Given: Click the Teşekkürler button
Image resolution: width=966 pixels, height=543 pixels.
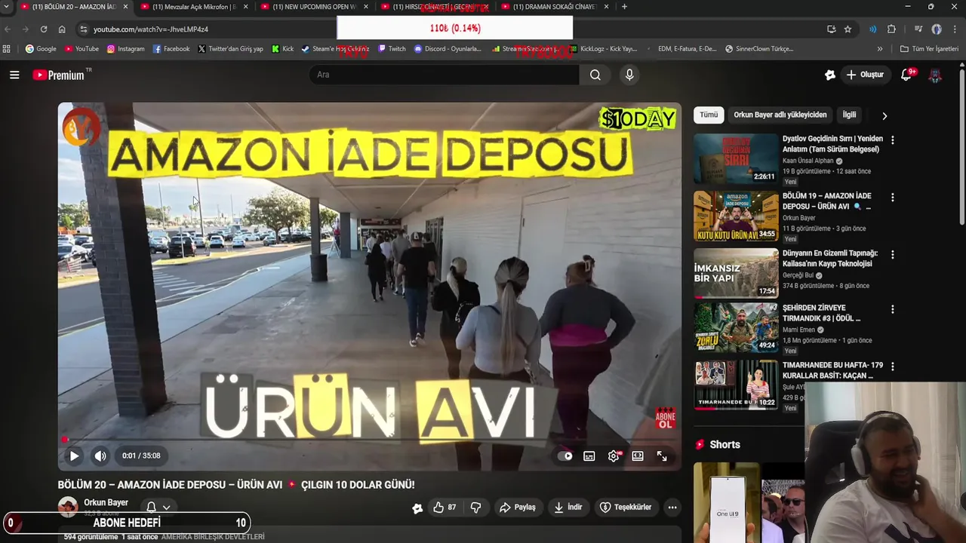Looking at the screenshot, I should (626, 508).
